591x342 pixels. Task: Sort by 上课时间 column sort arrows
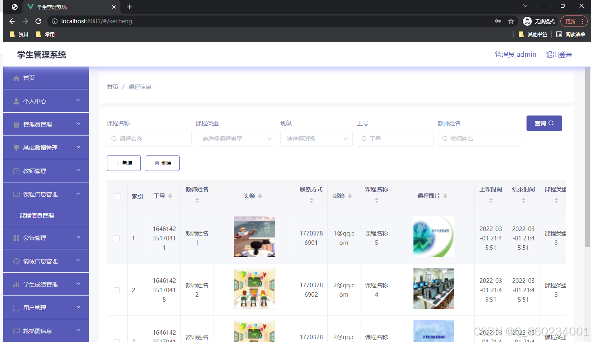coord(491,200)
